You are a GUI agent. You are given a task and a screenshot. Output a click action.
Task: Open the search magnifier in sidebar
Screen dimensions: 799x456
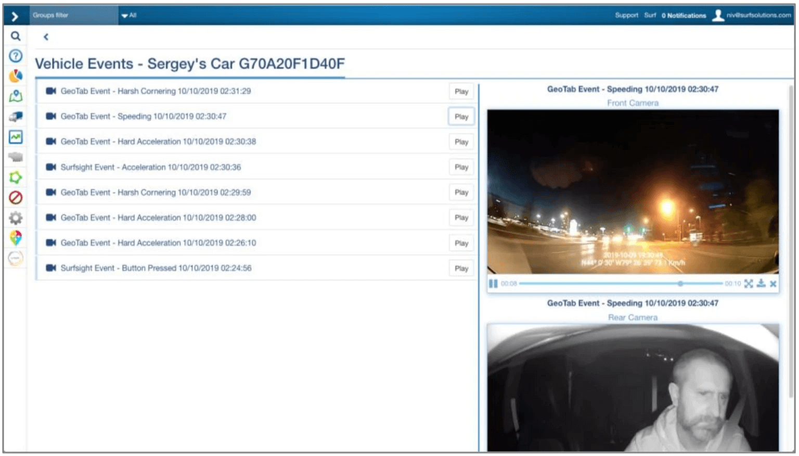[16, 36]
